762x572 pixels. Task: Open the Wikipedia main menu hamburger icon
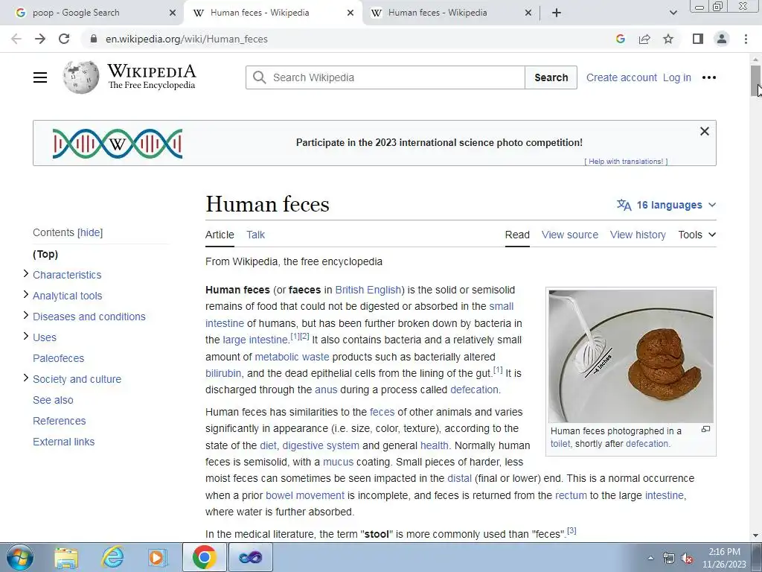[x=40, y=77]
